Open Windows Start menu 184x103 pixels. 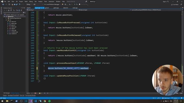point(2,101)
